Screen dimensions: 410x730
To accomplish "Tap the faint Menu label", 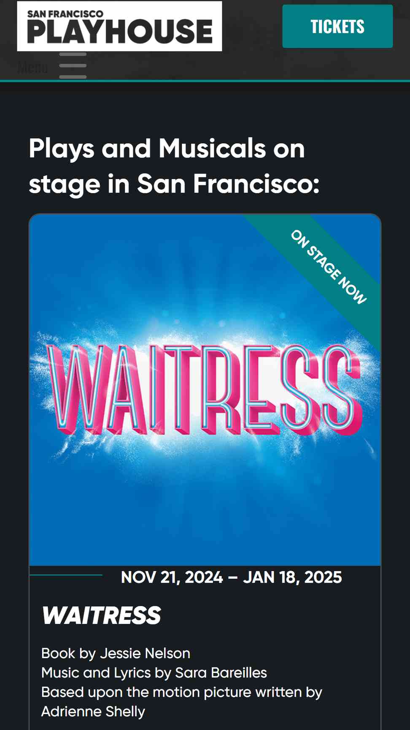I will pos(32,67).
